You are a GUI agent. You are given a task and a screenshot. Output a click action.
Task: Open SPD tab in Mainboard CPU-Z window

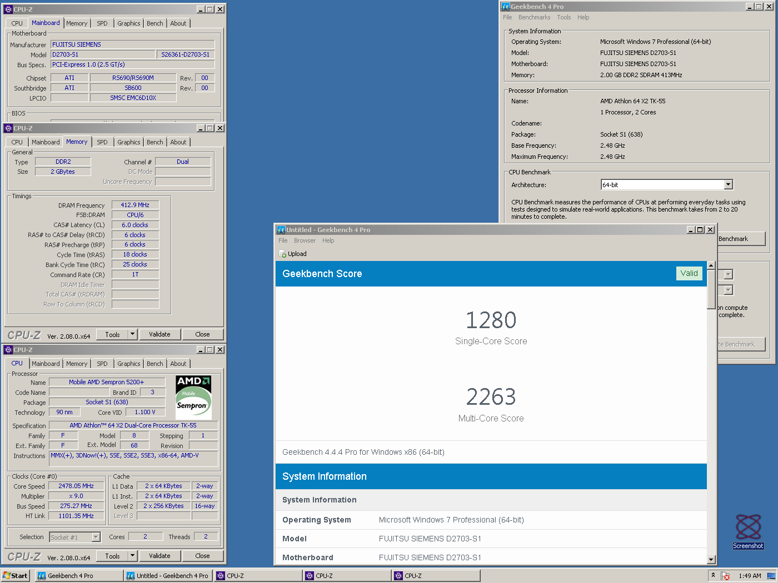click(102, 23)
